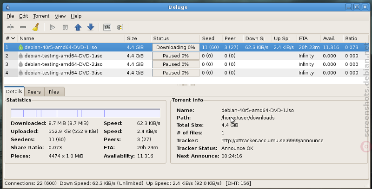The height and width of the screenshot is (189, 372).
Task: Click the pieces bar in Statistics
Action: pos(86,113)
